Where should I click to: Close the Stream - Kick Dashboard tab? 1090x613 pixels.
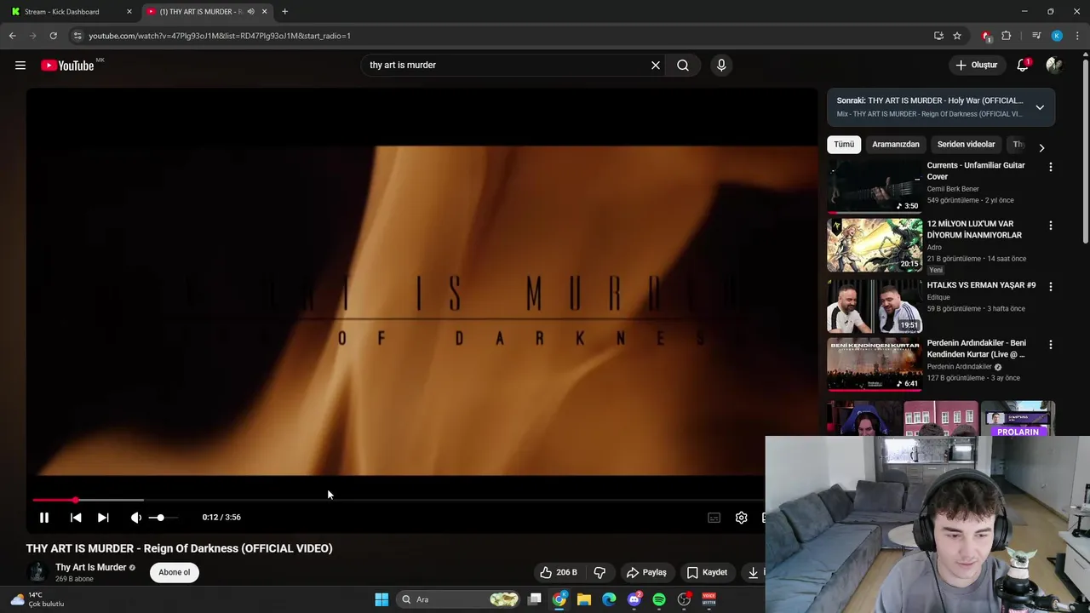click(129, 12)
